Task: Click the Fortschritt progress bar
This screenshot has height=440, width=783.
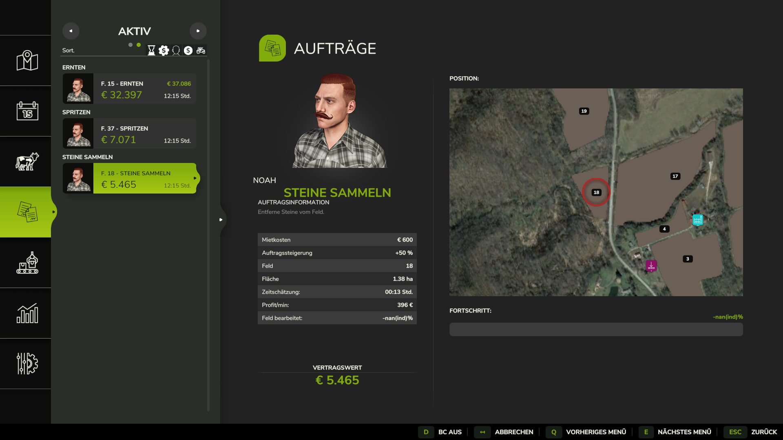Action: pos(596,330)
